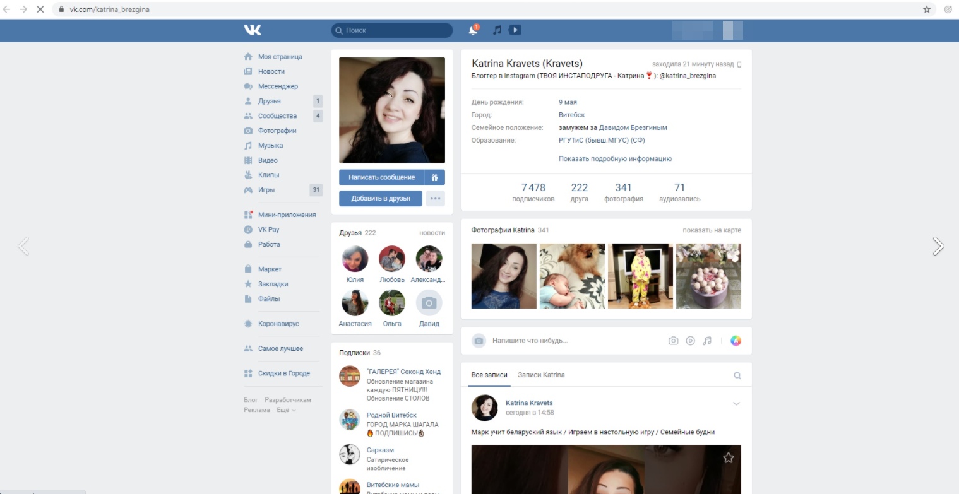
Task: Open Коронавирус in the sidebar
Action: (278, 324)
